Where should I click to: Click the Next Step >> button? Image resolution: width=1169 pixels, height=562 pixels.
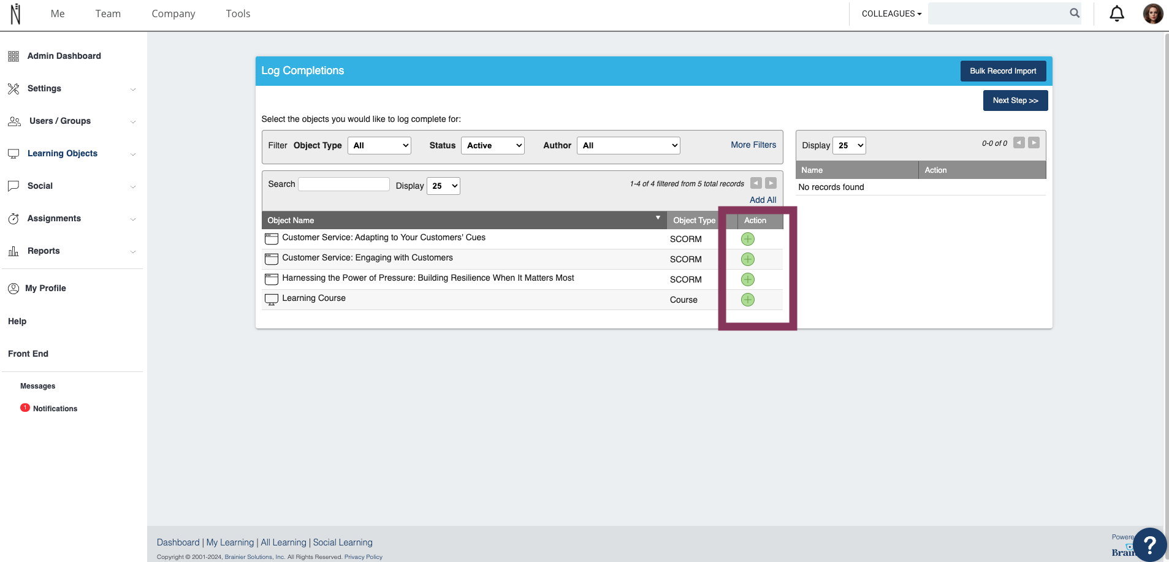click(1015, 101)
